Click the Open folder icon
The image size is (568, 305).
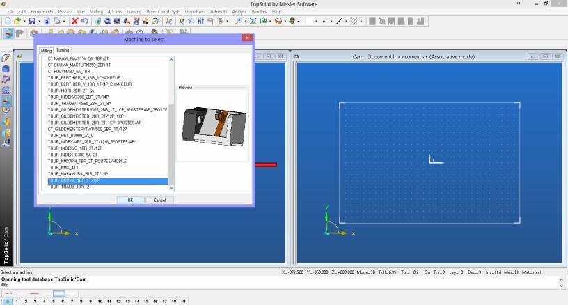[17, 22]
